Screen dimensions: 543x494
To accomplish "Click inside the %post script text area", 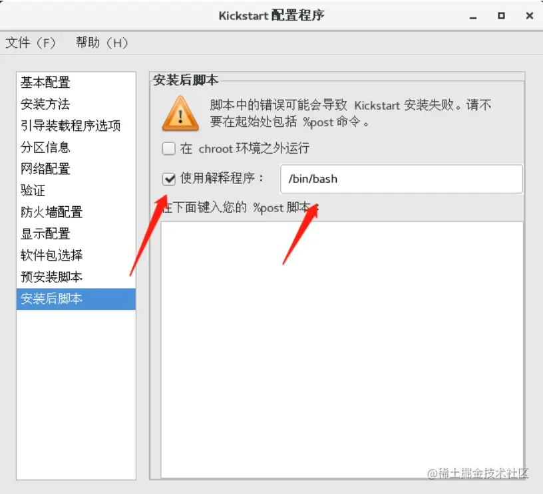I will (x=342, y=350).
